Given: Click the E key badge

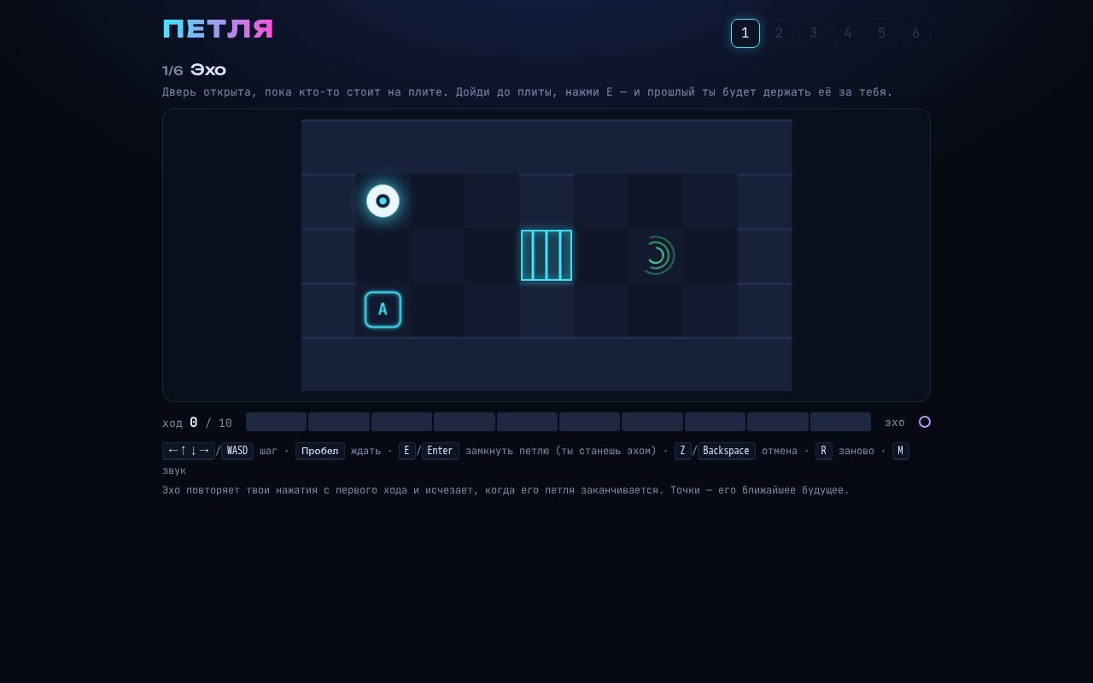Looking at the screenshot, I should tap(407, 451).
